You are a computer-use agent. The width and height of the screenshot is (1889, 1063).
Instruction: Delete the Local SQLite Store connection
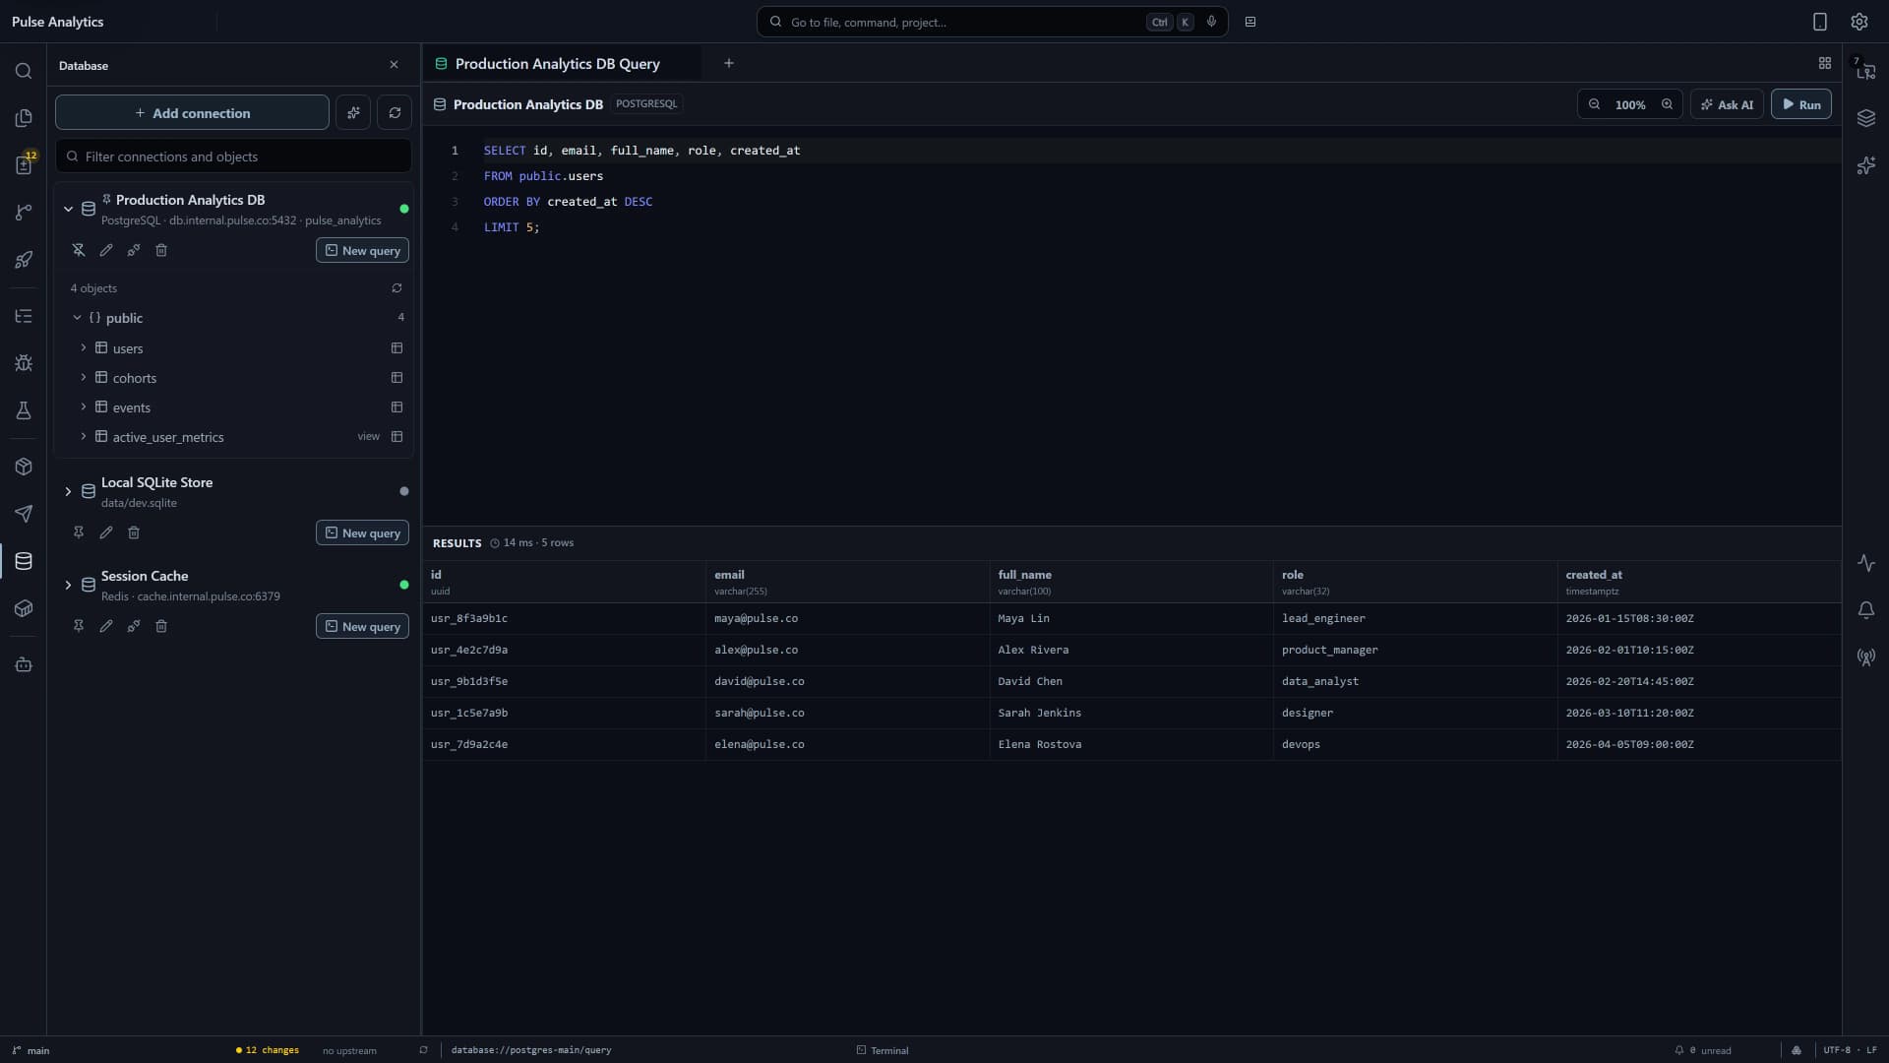click(134, 532)
